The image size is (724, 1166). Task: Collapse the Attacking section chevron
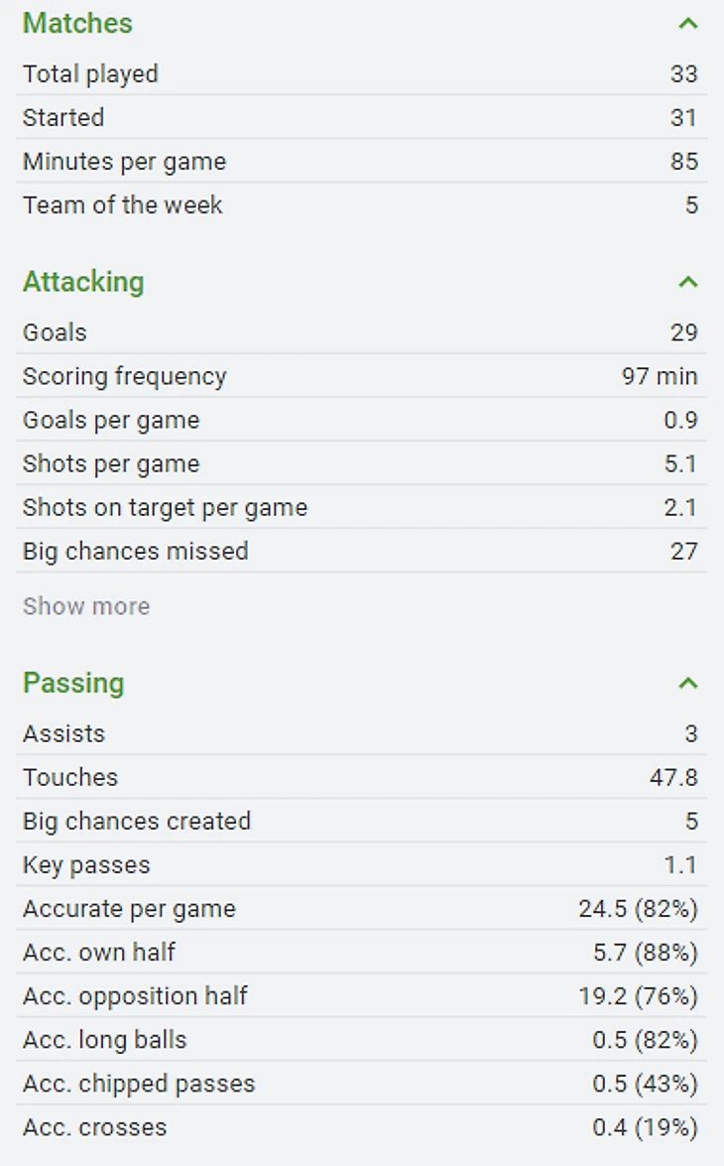coord(687,283)
